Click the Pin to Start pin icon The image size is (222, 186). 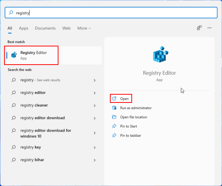[114, 126]
